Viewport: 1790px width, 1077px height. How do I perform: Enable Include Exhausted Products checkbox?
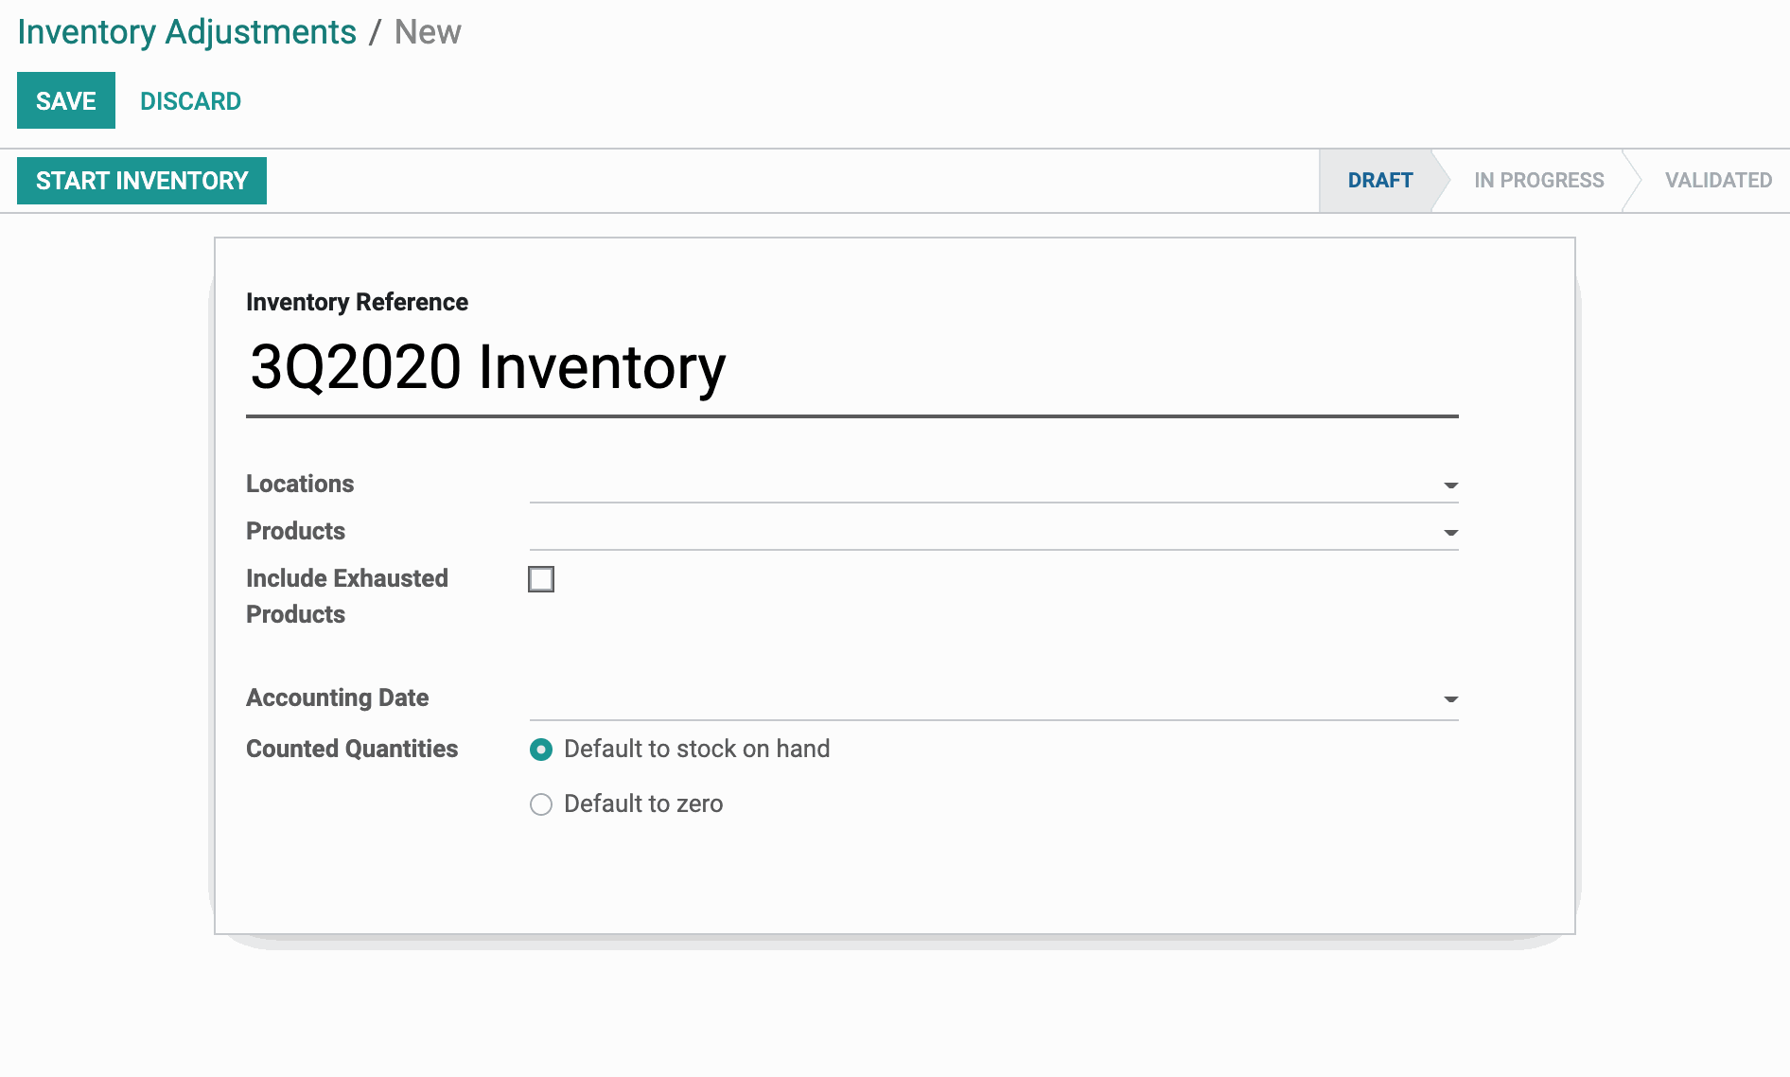point(541,579)
